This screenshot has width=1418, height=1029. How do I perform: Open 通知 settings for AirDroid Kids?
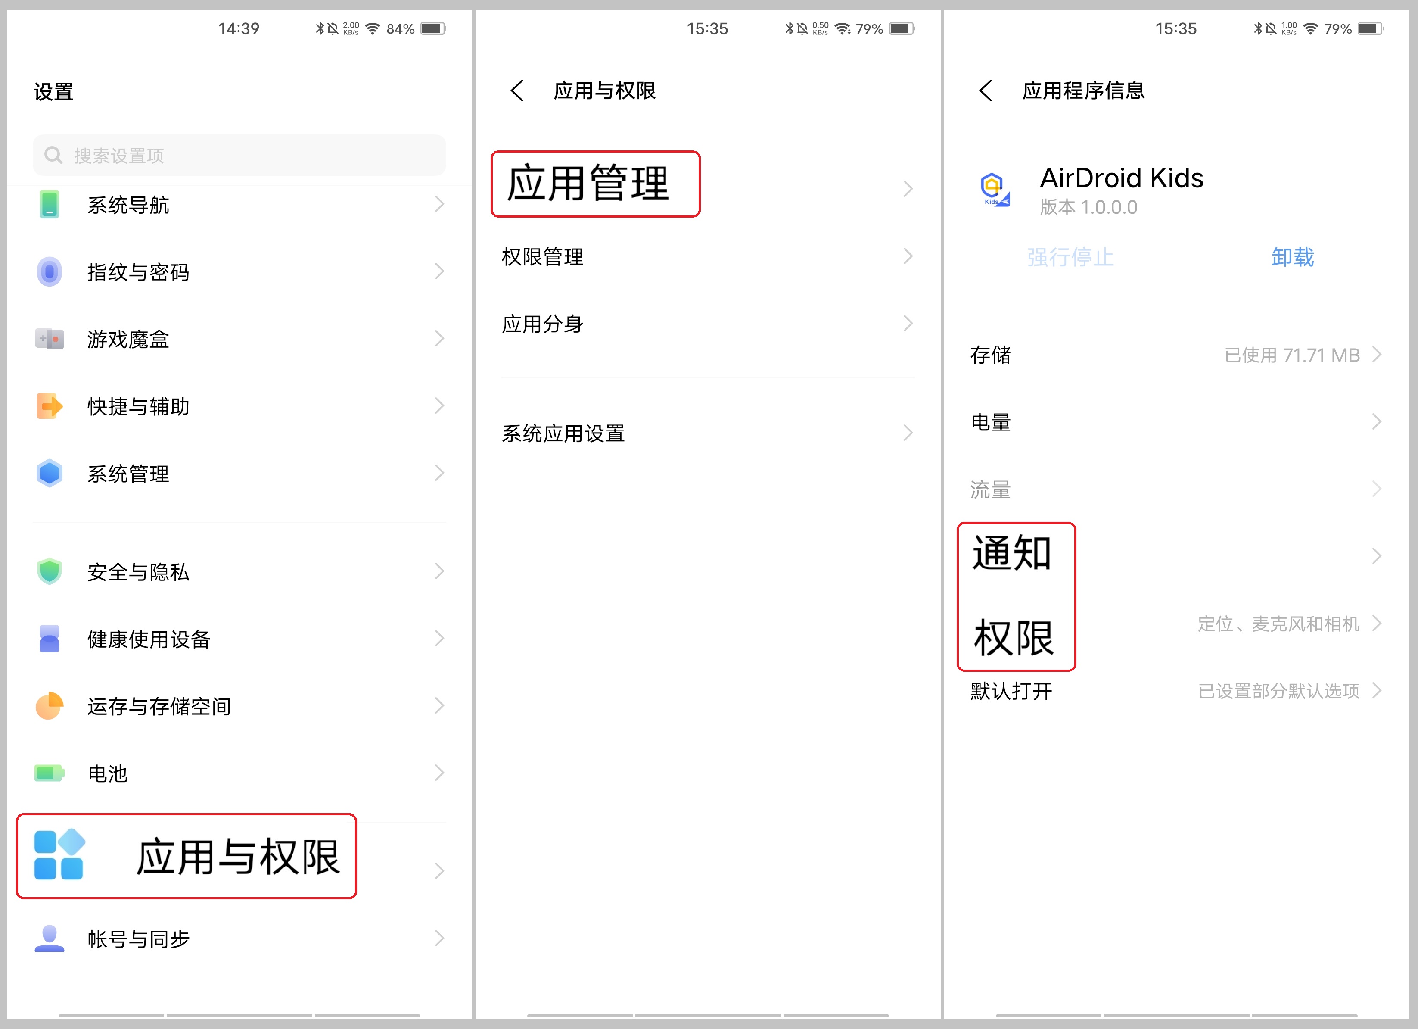tap(1176, 555)
